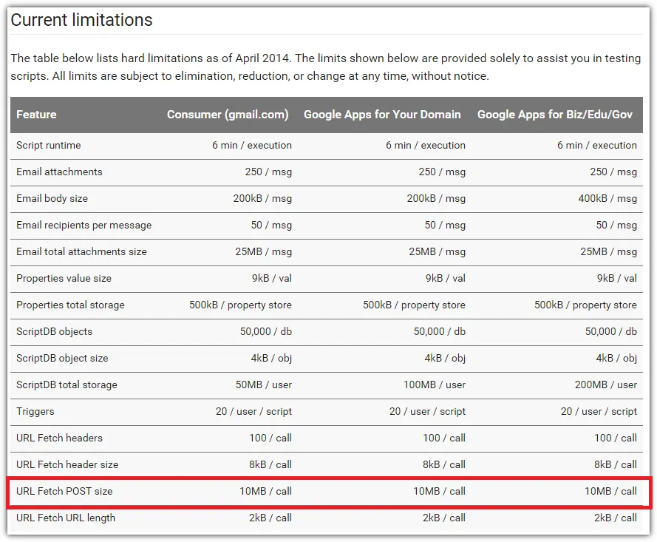This screenshot has height=542, width=657.
Task: Click the highlighted URL Fetch POST size label
Action: click(64, 491)
